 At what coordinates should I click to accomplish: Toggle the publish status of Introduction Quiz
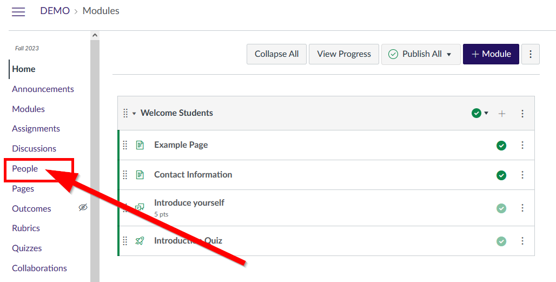(501, 241)
